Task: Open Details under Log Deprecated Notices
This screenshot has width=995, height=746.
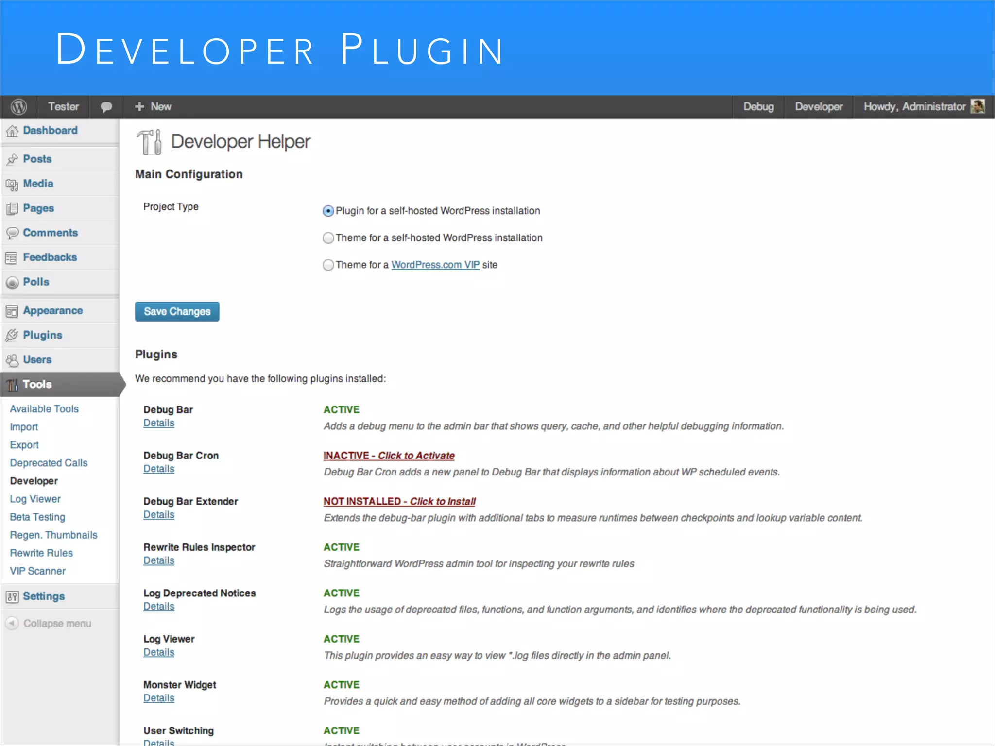Action: tap(159, 606)
